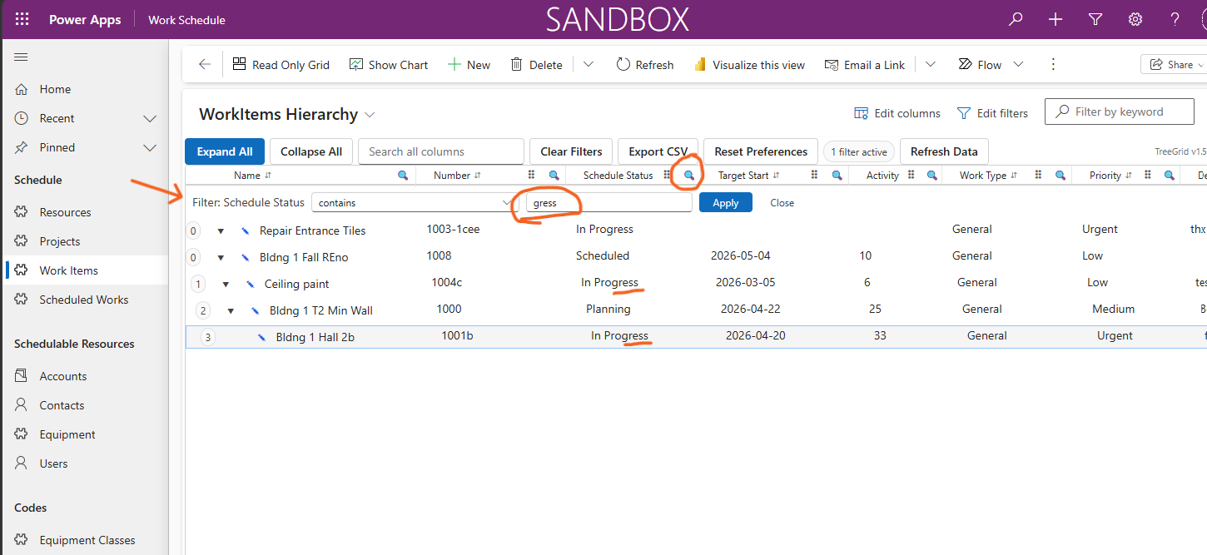Open the Number column filter magnifier
This screenshot has height=555, width=1207.
[554, 176]
